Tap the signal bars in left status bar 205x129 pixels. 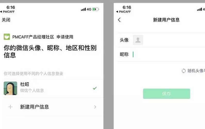coord(83,9)
